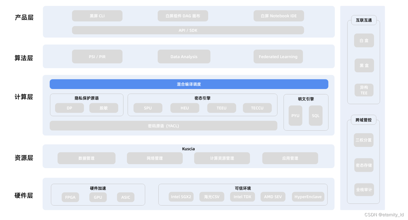Click the Kuscia title text
Screen dimensions: 408x220
click(x=188, y=149)
